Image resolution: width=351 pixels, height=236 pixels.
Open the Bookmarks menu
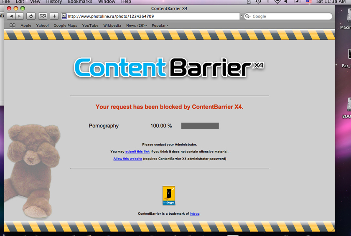pyautogui.click(x=80, y=2)
